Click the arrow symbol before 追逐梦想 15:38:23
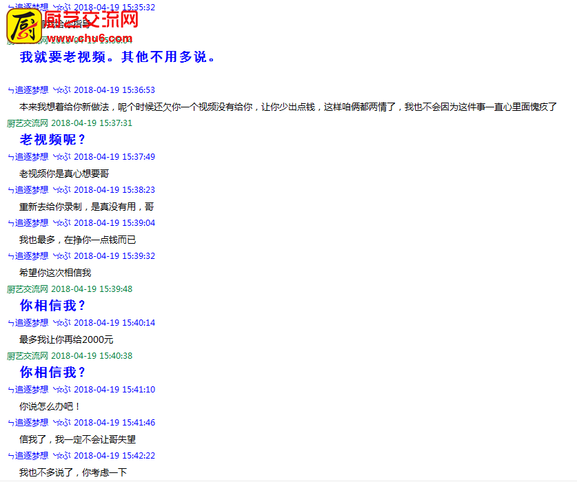The height and width of the screenshot is (482, 577). click(10, 191)
